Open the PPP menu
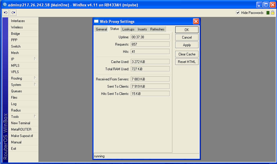Screen dimensions: 277x164 (x=23, y=40)
